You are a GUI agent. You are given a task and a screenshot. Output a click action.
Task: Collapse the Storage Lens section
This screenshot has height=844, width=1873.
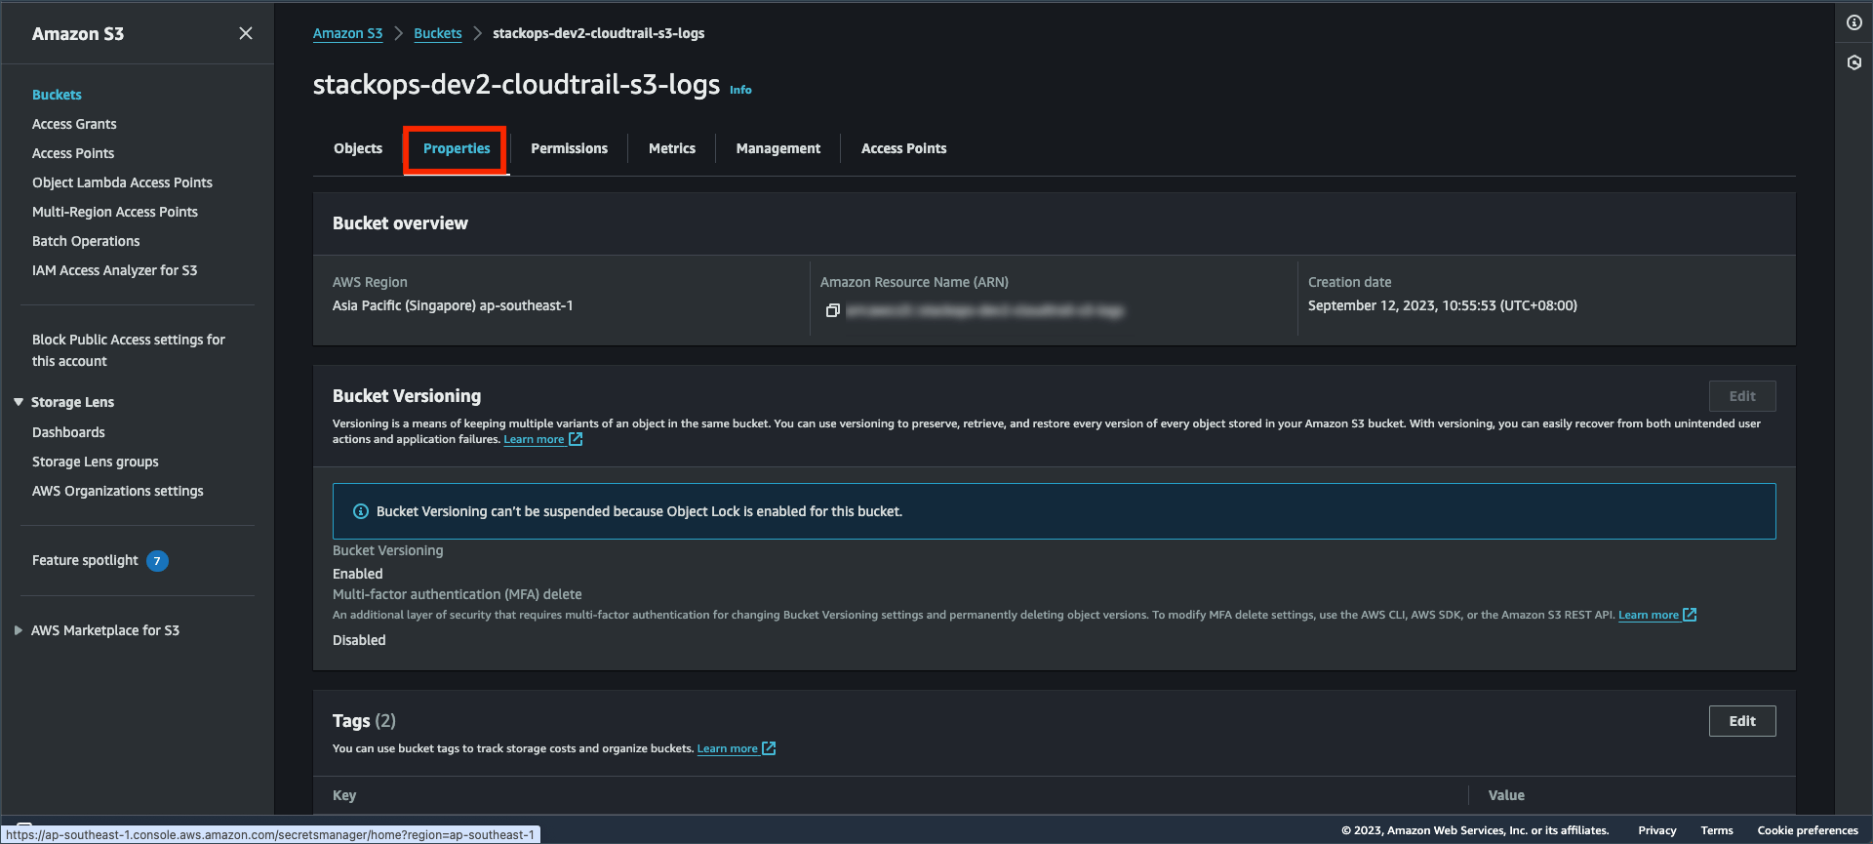(x=18, y=402)
